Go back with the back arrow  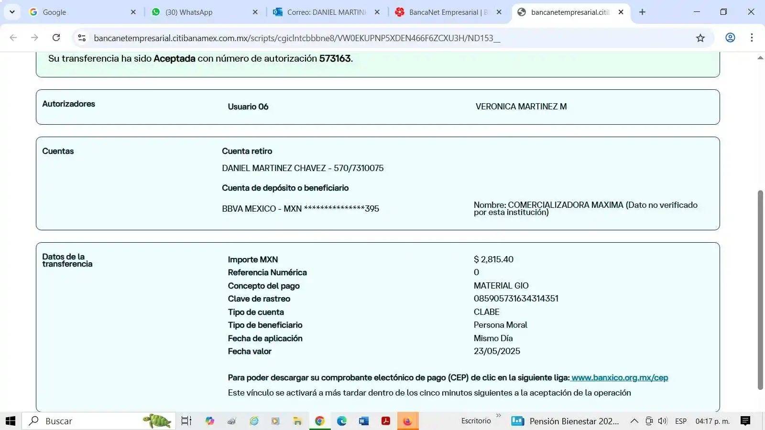[x=13, y=38]
